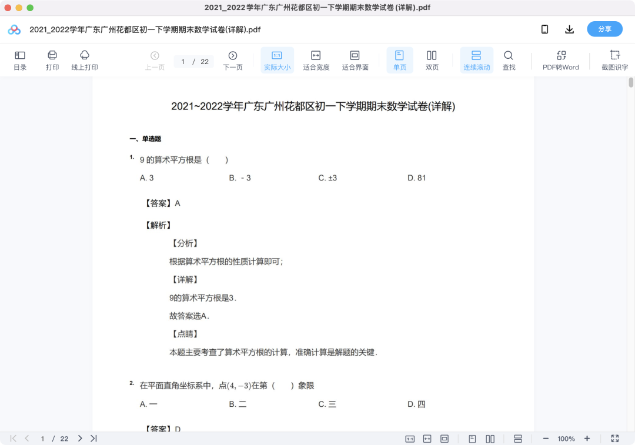
Task: Enter fullscreen with the expand icon
Action: [x=615, y=439]
